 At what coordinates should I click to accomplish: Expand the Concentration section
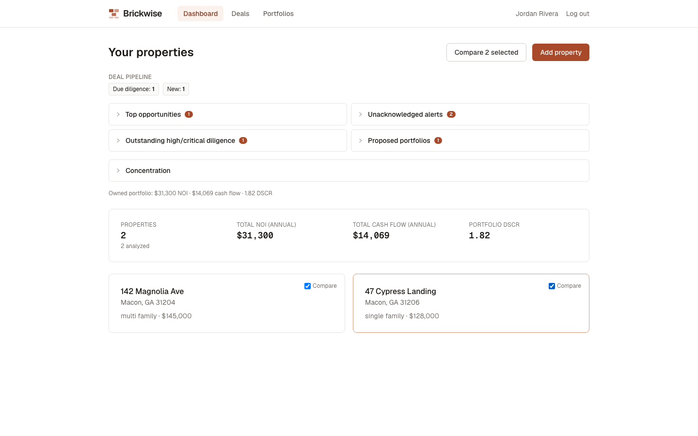[349, 171]
